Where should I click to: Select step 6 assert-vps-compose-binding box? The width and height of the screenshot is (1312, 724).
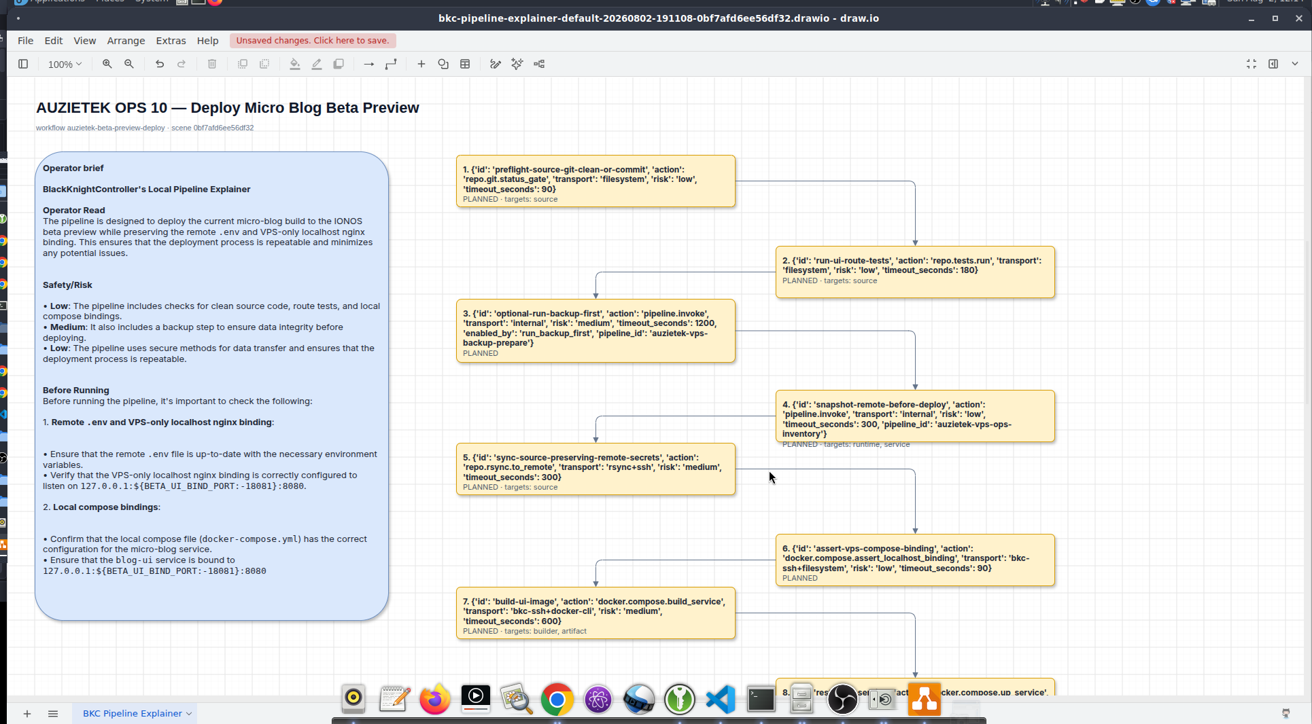(915, 560)
